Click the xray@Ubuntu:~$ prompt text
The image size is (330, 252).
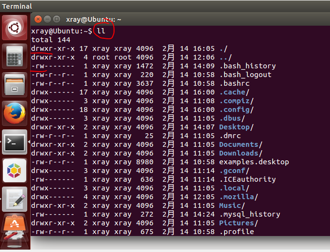point(62,31)
